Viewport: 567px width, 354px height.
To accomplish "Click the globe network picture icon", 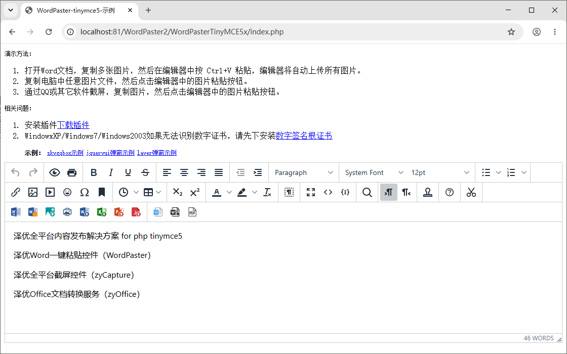I will (67, 212).
